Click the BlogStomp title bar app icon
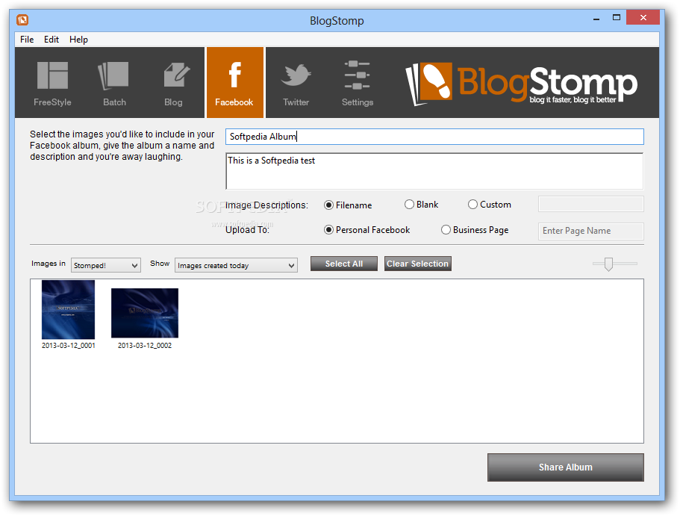Viewport: 680px width, 516px height. [22, 20]
